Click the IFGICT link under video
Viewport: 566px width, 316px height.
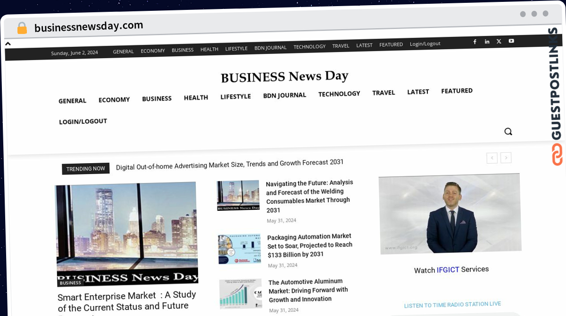point(448,270)
